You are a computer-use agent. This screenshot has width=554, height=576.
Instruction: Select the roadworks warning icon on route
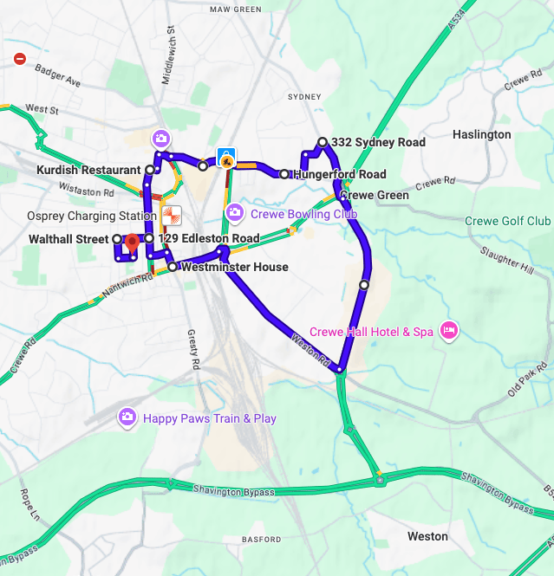point(226,159)
